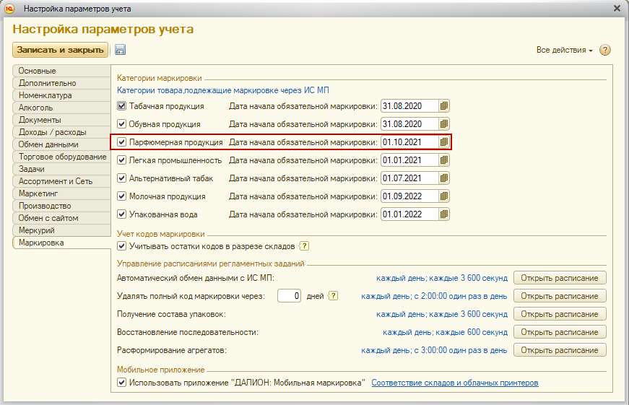629x405 pixels.
Task: Disable Альтернативный табак marking
Action: [x=121, y=178]
